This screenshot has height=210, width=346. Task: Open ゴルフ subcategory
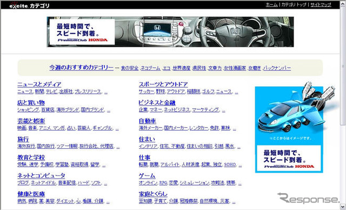coord(208,91)
